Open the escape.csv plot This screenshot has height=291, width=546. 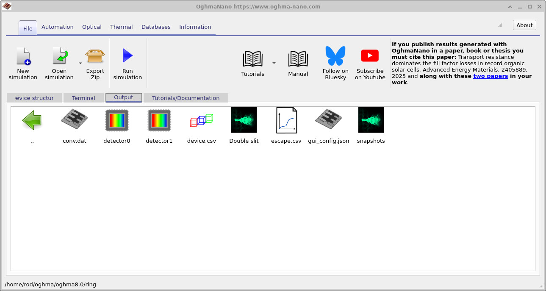pos(286,120)
